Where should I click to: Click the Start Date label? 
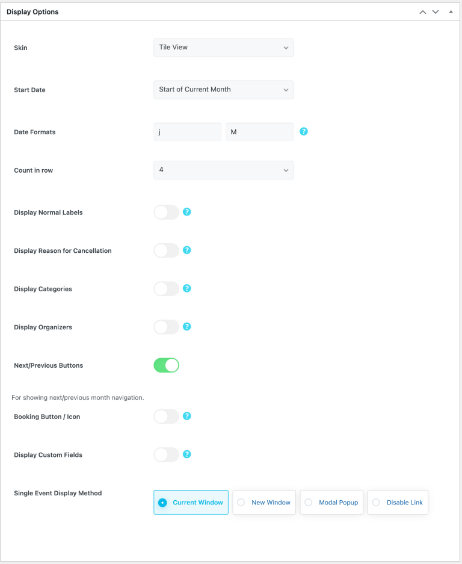coord(29,90)
